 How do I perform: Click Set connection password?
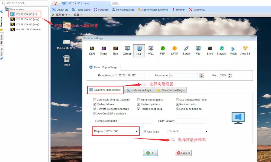point(153,10)
